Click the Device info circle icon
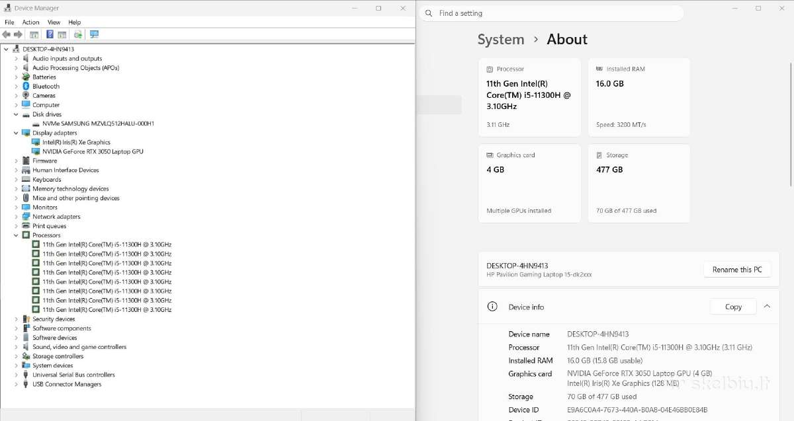794x421 pixels. tap(492, 307)
